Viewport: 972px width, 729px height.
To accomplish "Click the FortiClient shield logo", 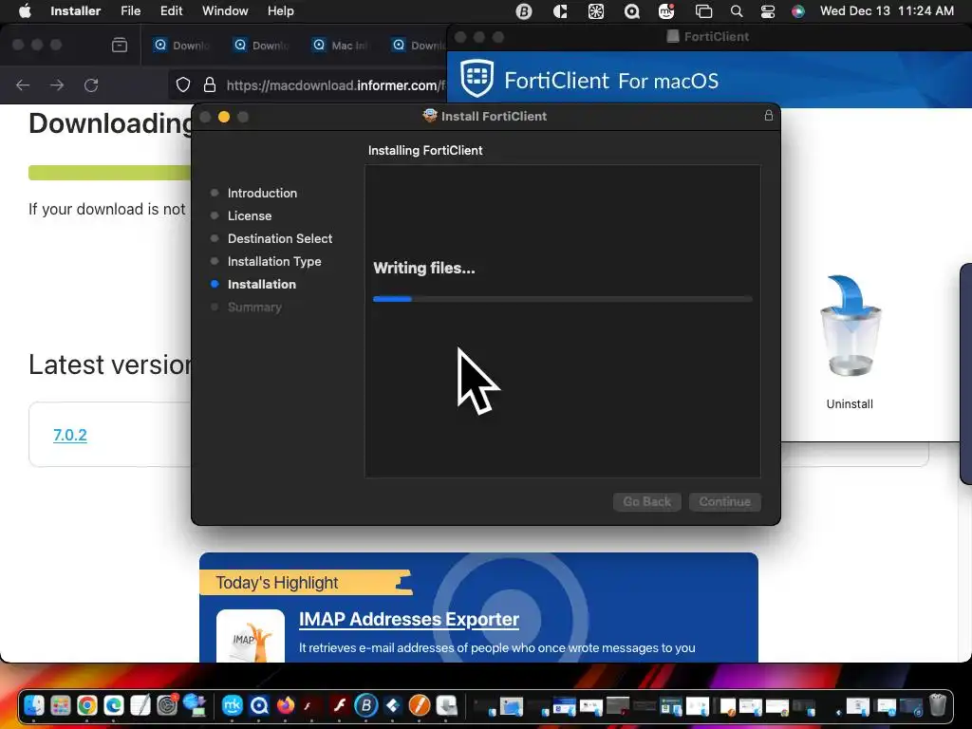I will click(x=477, y=79).
